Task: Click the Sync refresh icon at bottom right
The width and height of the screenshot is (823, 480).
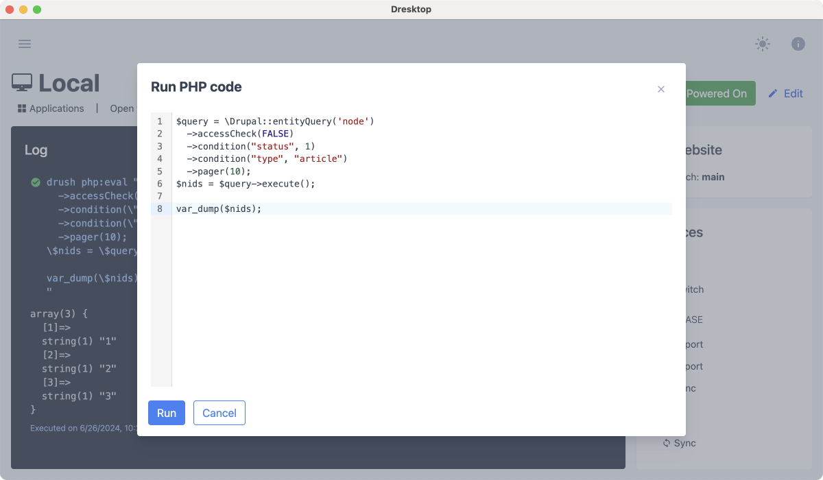Action: (x=666, y=443)
